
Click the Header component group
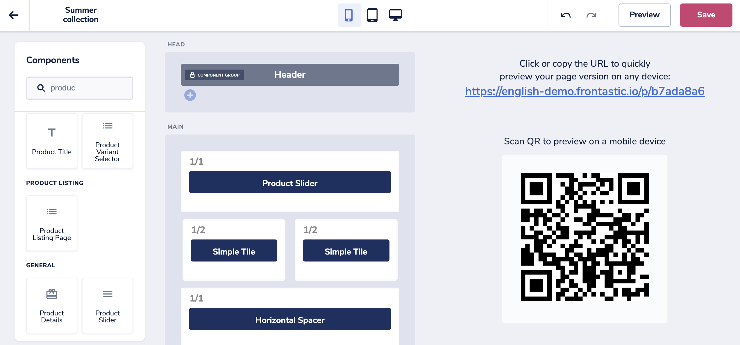coord(290,75)
